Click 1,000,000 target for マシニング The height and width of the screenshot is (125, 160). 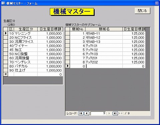(50, 33)
